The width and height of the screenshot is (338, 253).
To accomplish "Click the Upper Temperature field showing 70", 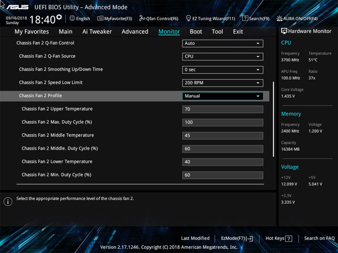I will point(223,109).
